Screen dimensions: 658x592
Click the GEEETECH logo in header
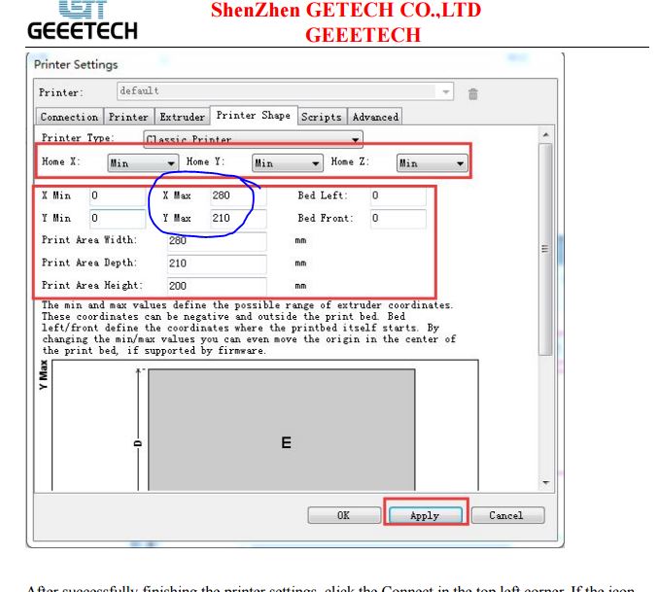click(x=83, y=20)
